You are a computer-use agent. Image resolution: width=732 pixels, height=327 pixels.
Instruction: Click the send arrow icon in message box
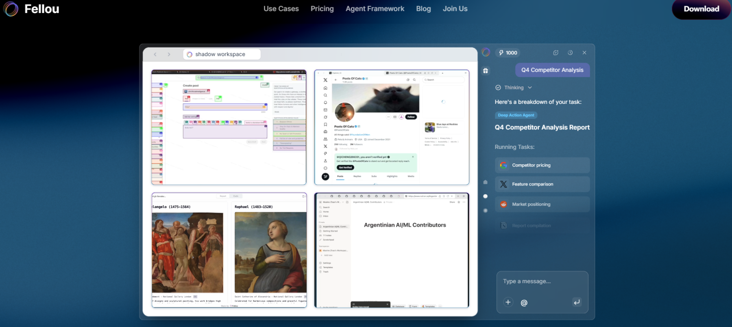(577, 302)
